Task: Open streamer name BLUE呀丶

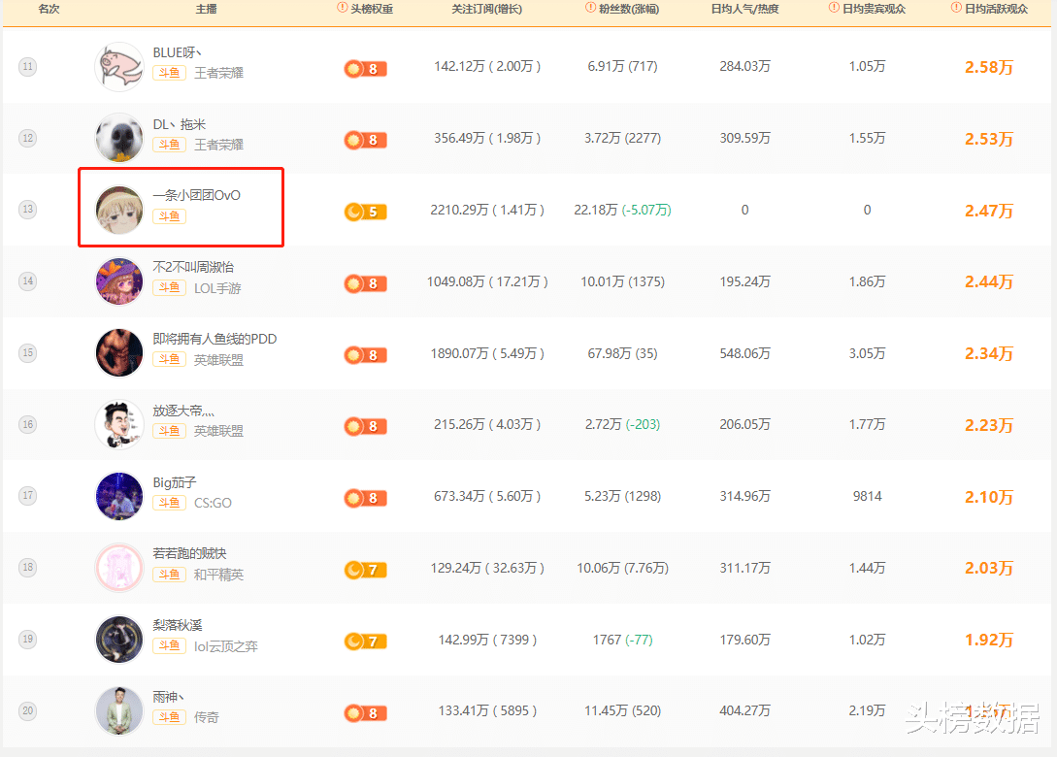Action: click(178, 52)
